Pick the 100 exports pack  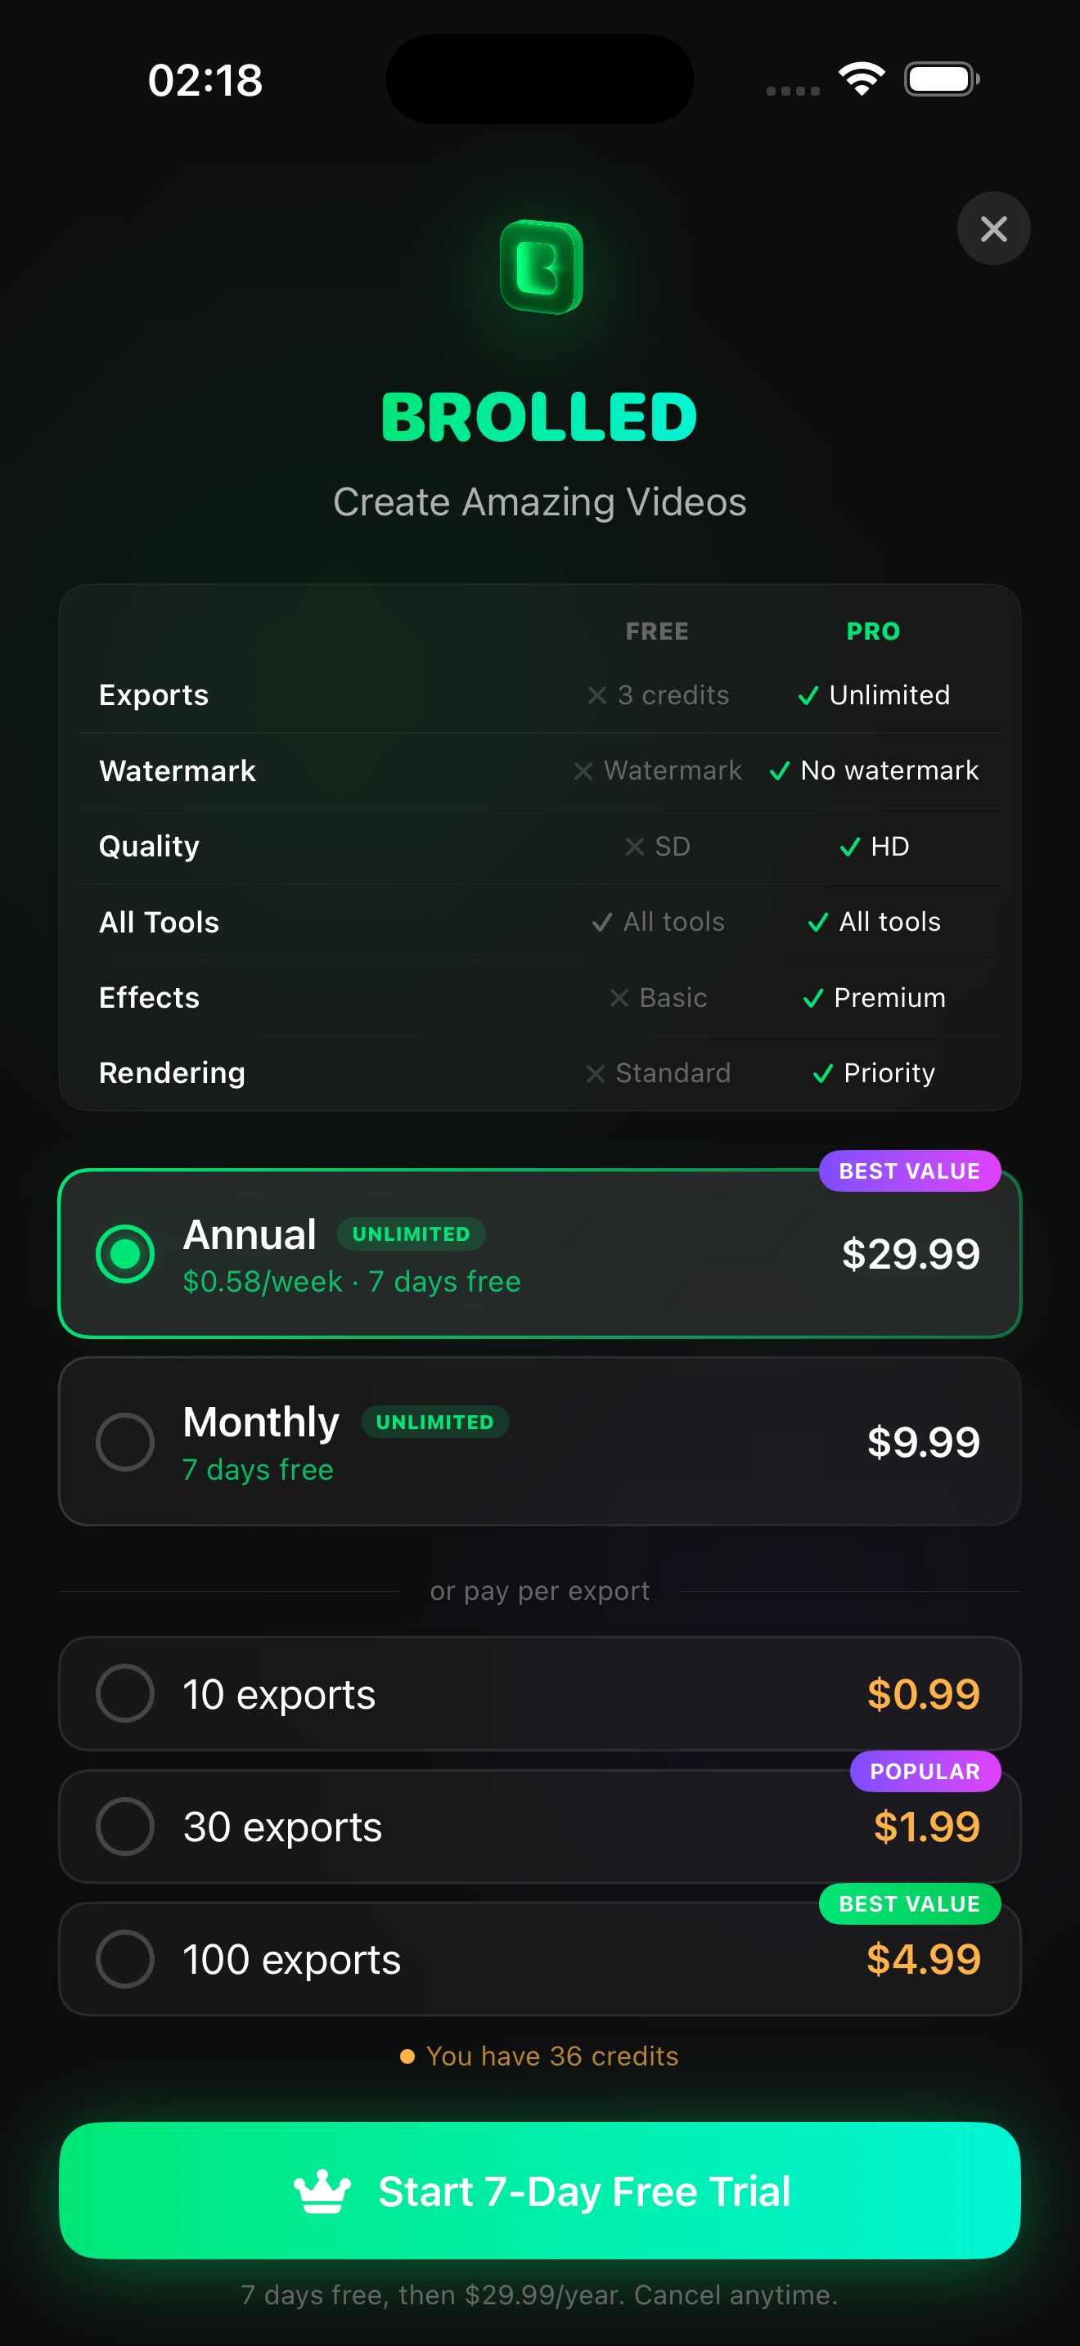pos(124,1959)
